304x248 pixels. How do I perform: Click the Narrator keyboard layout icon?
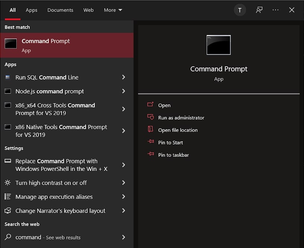(x=7, y=210)
